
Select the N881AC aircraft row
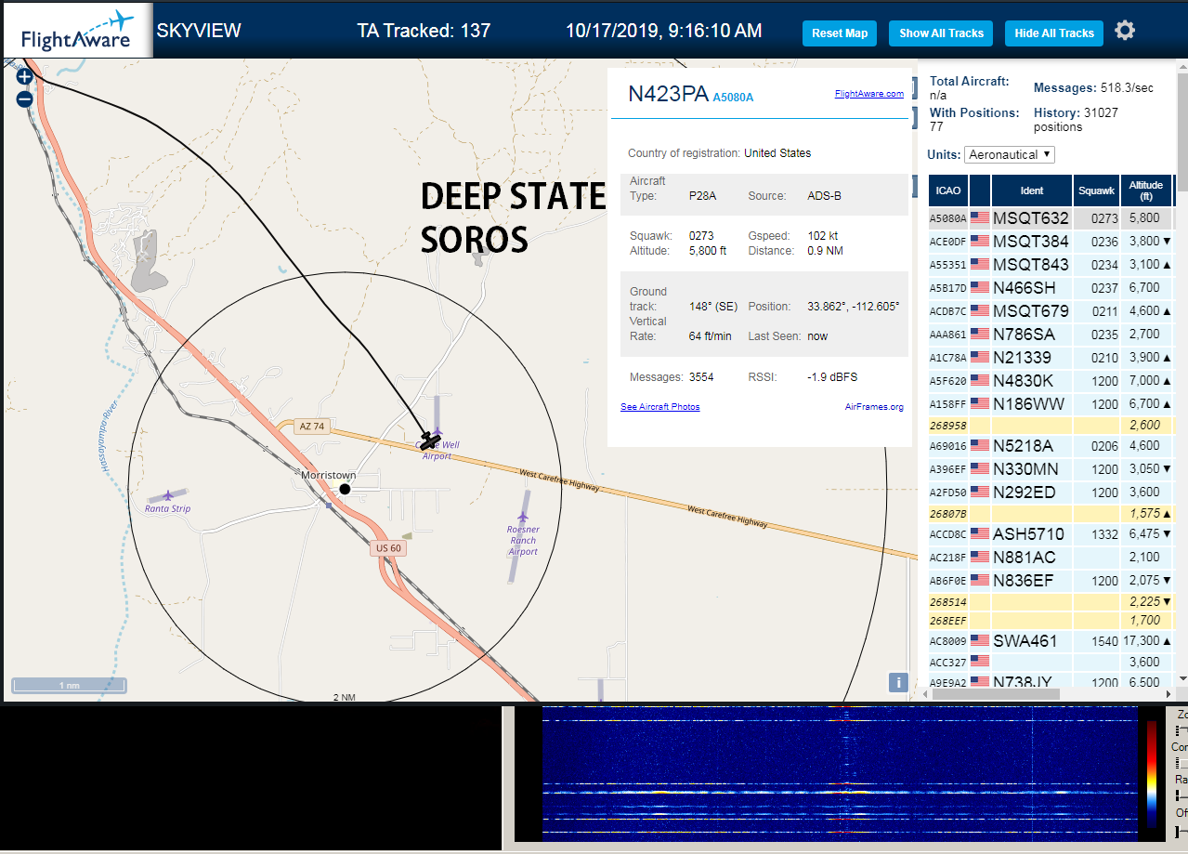click(1051, 558)
